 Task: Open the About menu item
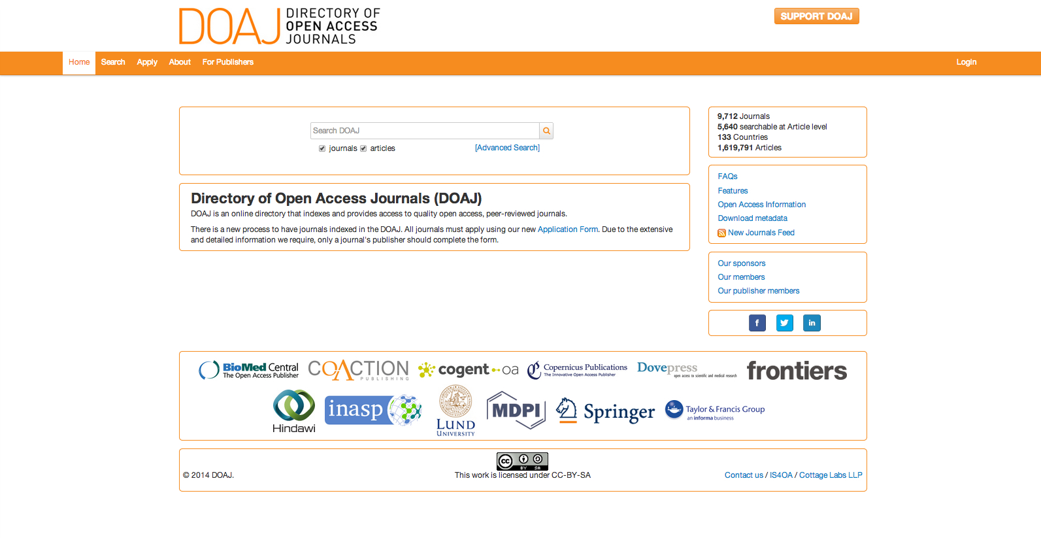point(180,63)
